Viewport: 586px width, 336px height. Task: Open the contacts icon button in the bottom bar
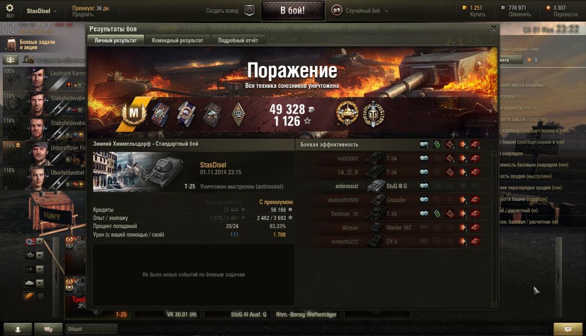click(x=18, y=329)
